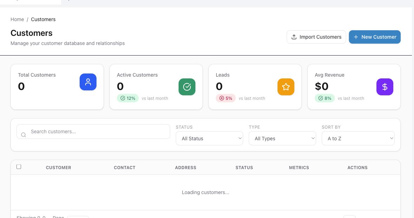The height and width of the screenshot is (218, 414).
Task: Click the 5% red decline badge
Action: click(x=226, y=98)
